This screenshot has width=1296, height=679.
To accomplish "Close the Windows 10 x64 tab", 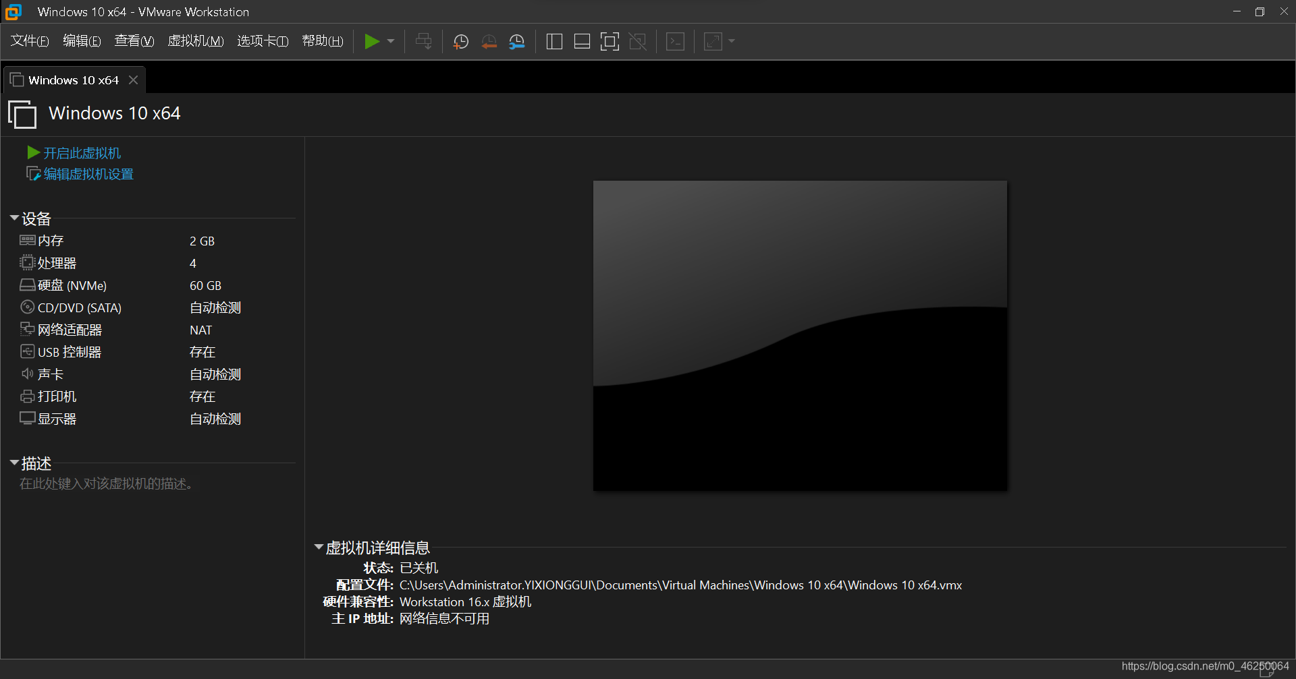I will pos(134,80).
